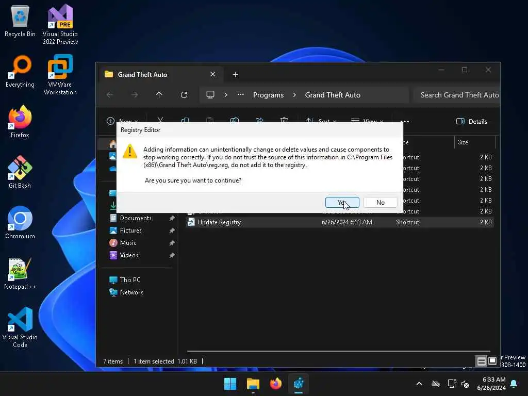
Task: Navigate up one folder level
Action: pos(159,95)
